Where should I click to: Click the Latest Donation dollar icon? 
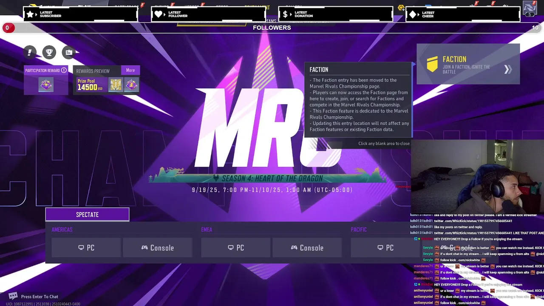[285, 14]
